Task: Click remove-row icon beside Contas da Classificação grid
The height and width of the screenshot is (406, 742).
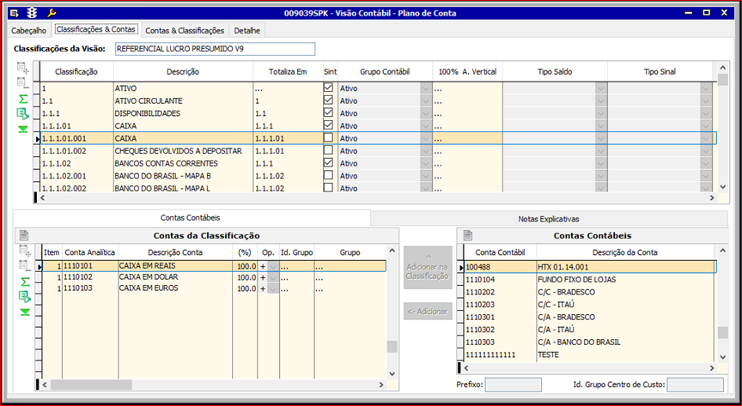Action: click(x=24, y=266)
